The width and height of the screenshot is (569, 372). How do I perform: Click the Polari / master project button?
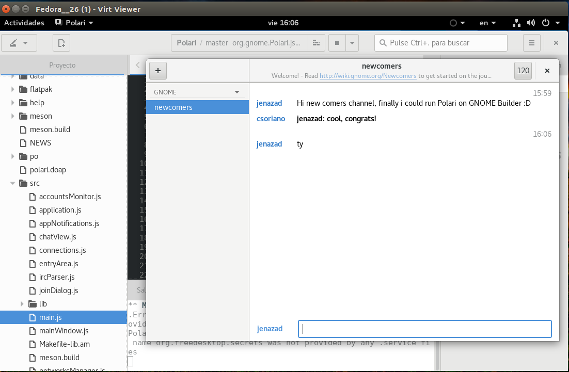coord(240,43)
